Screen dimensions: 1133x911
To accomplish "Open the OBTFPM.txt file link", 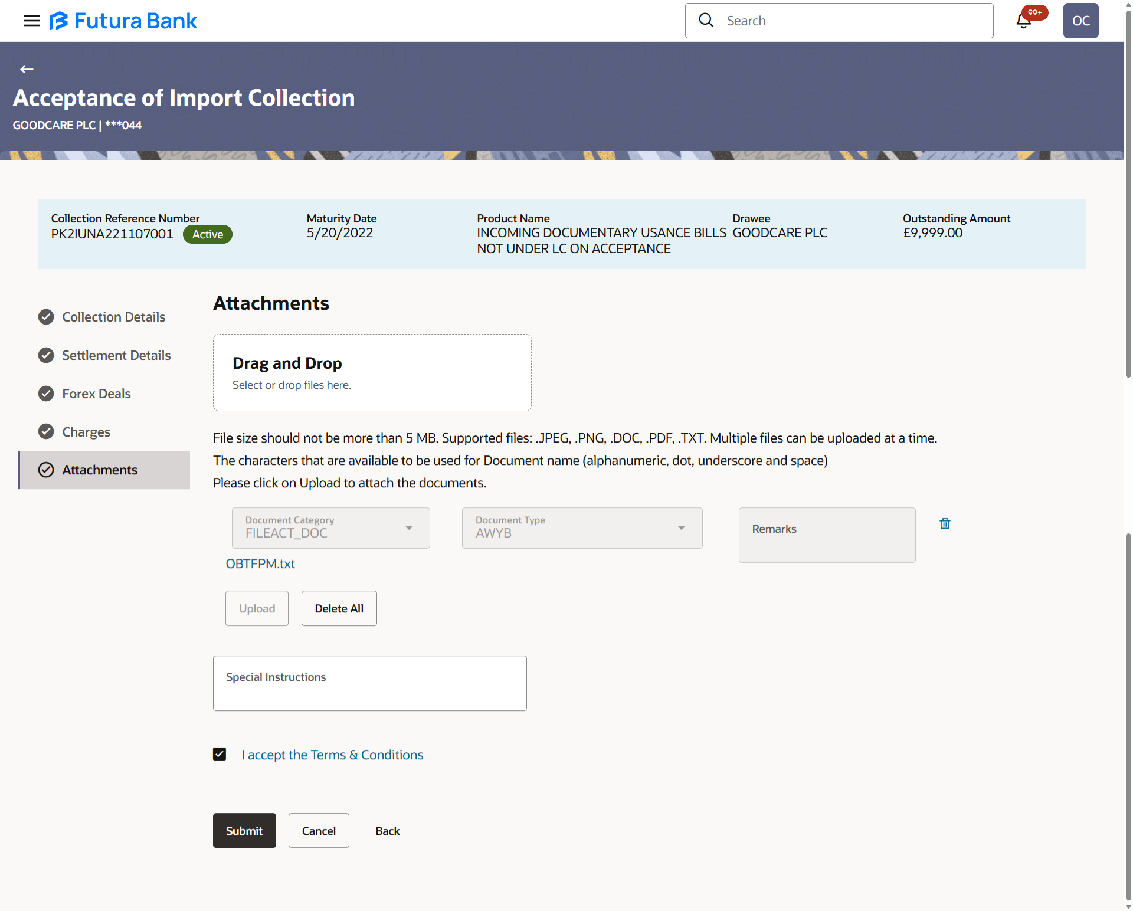I will click(260, 564).
